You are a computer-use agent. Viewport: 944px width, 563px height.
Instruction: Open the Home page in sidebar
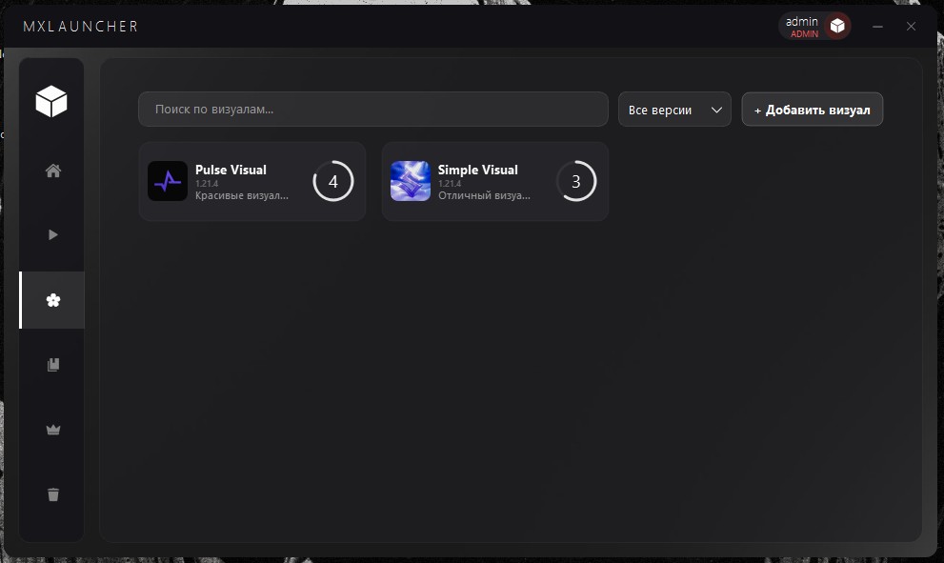[53, 171]
